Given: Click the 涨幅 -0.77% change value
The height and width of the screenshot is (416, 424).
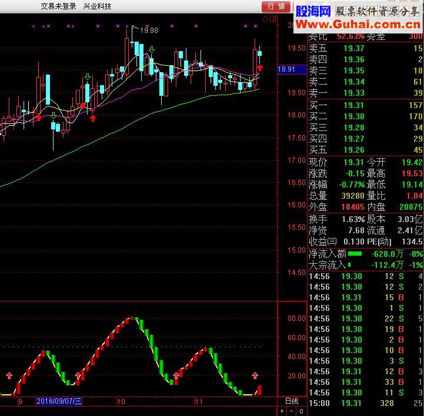Looking at the screenshot, I should [352, 184].
